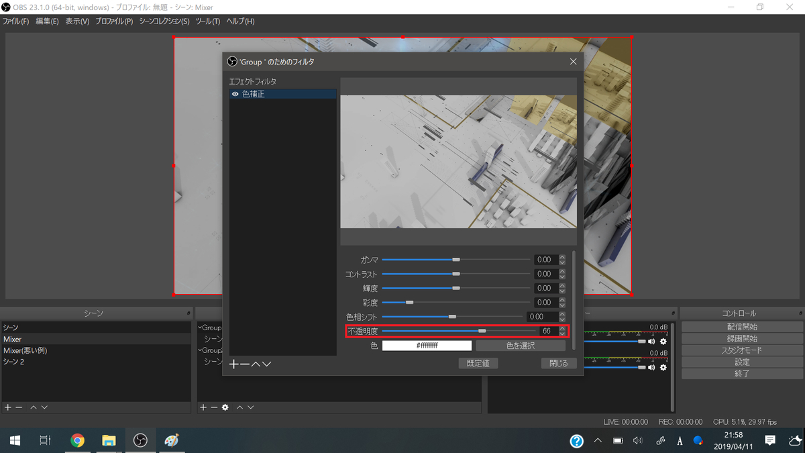This screenshot has height=453, width=805.
Task: Click the 彩度 saturation slider
Action: (456, 303)
